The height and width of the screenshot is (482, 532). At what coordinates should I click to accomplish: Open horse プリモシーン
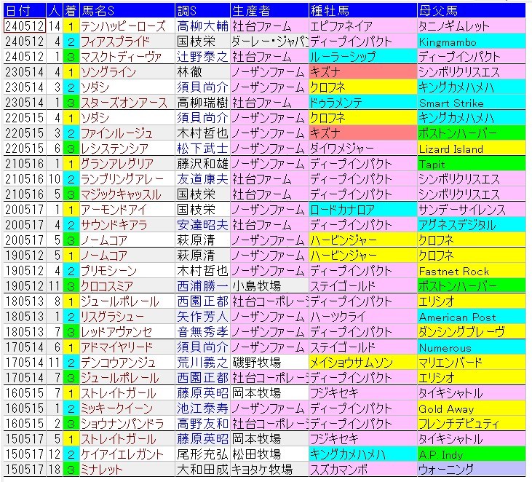[x=108, y=271]
